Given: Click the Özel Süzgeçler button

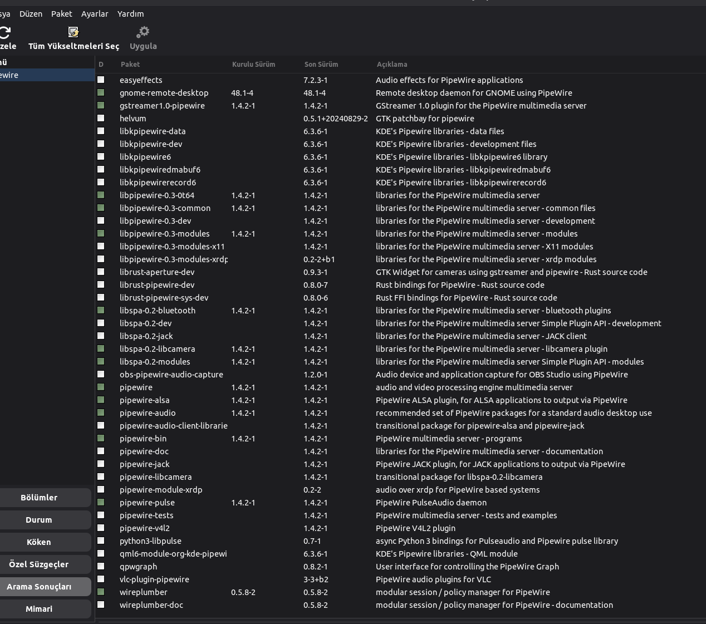Looking at the screenshot, I should point(39,564).
